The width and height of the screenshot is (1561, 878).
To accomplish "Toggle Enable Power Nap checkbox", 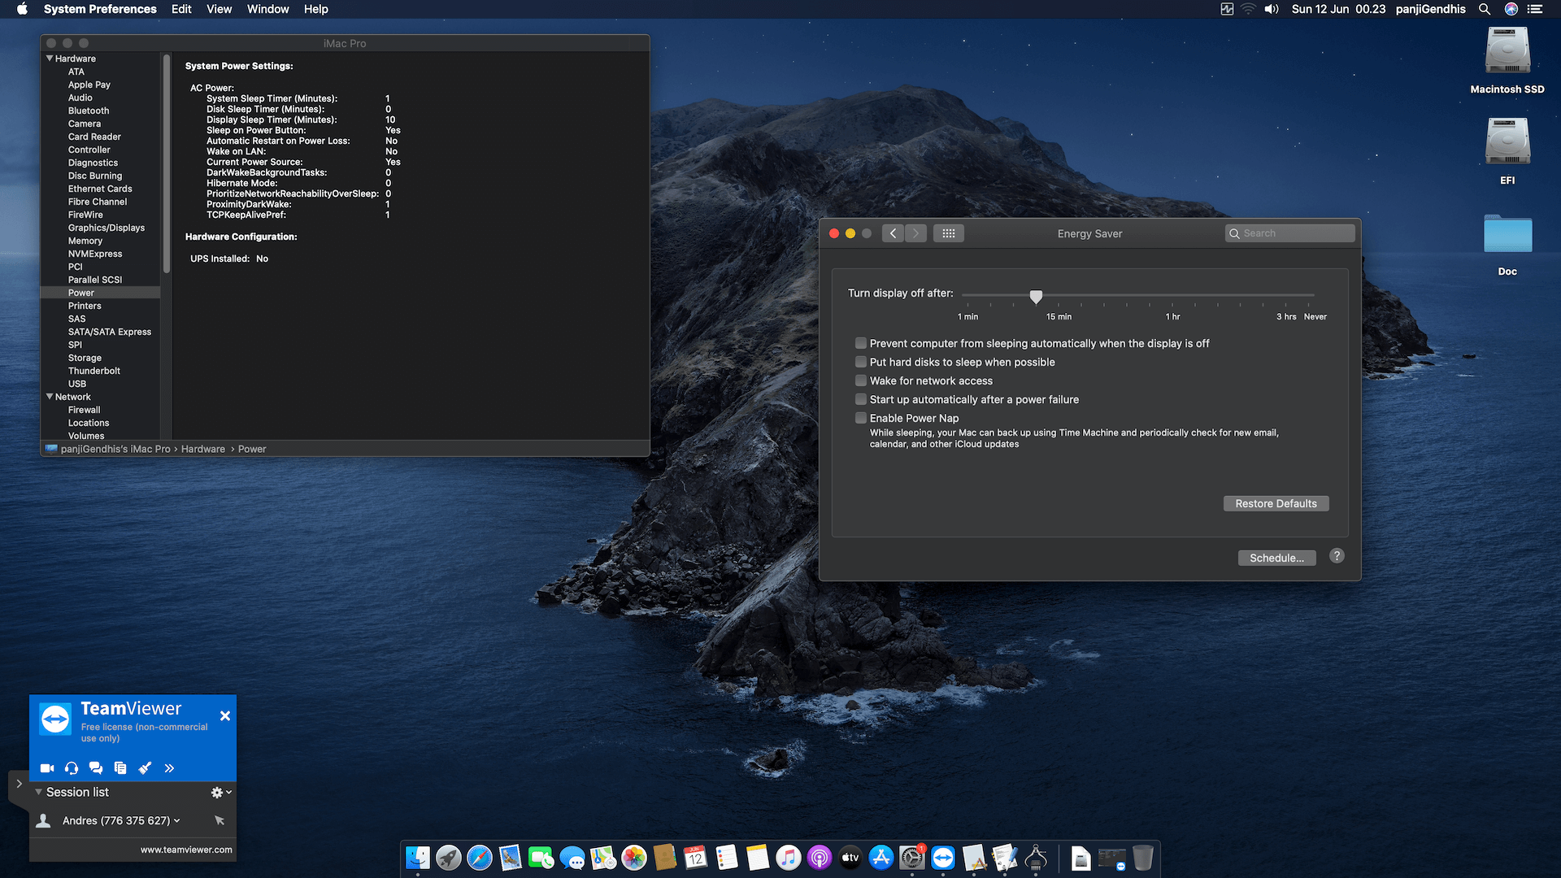I will click(x=861, y=418).
